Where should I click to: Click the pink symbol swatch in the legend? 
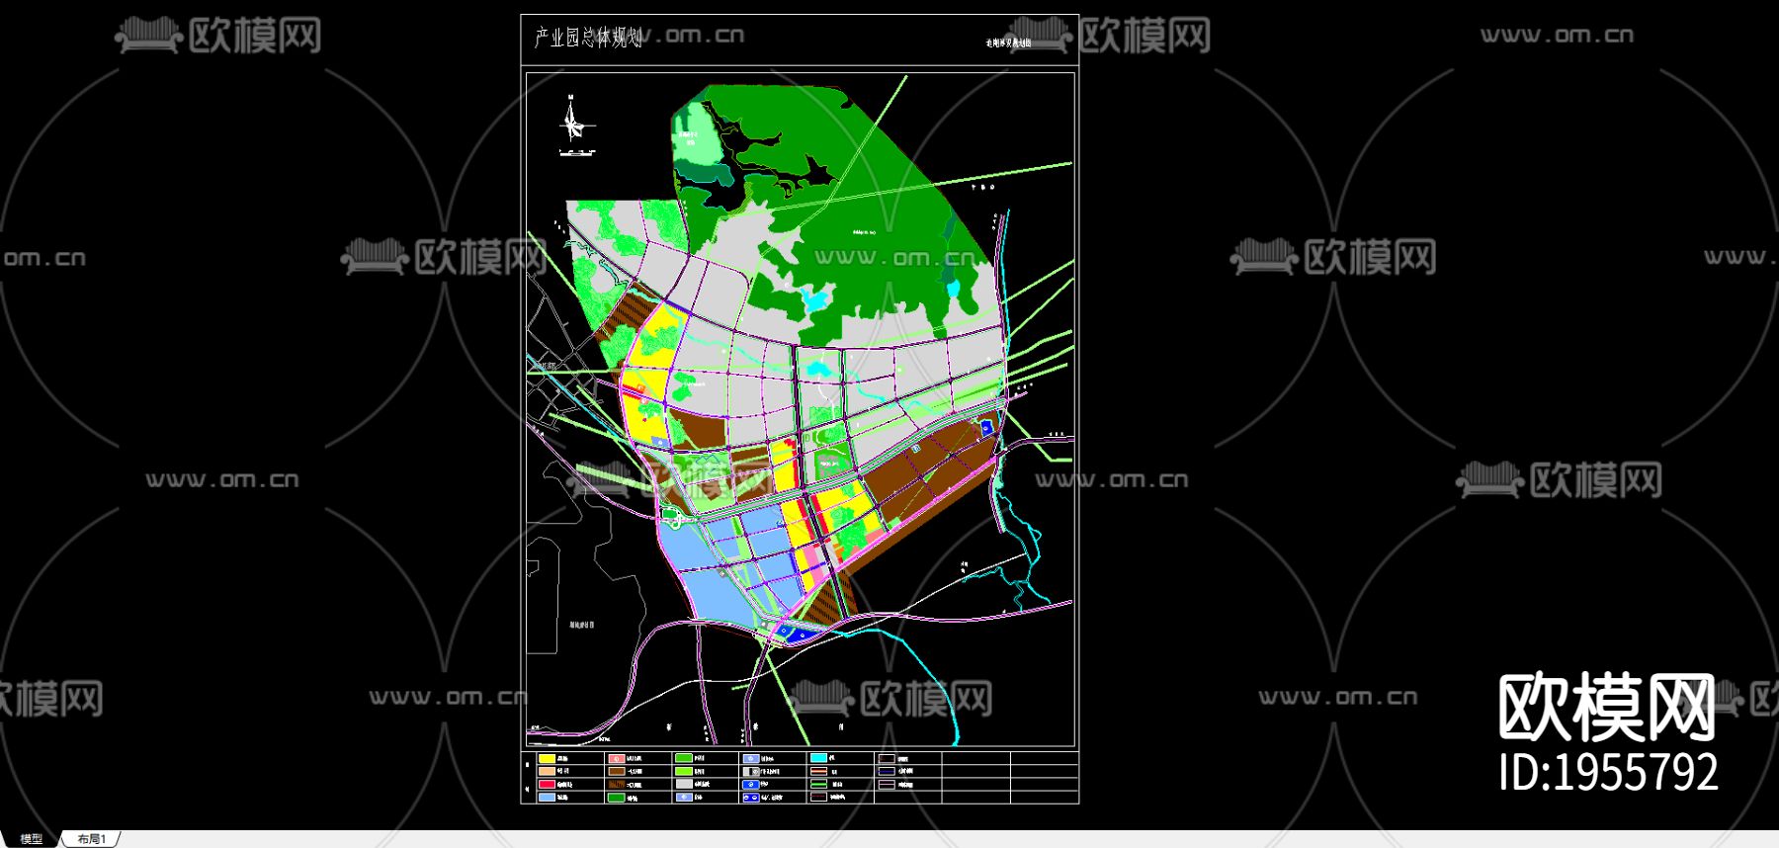coord(617,758)
